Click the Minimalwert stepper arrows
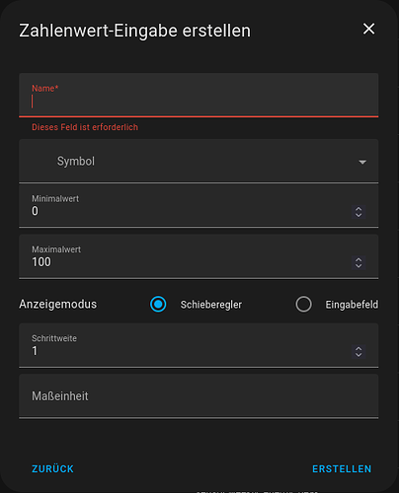The image size is (399, 493). coord(359,212)
